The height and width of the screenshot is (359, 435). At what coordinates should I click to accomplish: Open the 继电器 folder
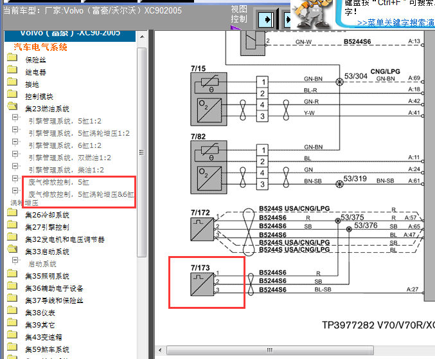[x=35, y=72]
